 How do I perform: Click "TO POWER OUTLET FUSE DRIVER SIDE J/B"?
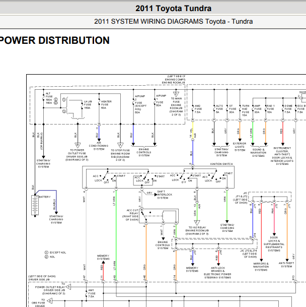77,155
